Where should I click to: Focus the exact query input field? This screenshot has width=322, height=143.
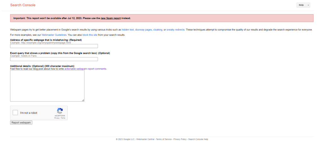pyautogui.click(x=54, y=59)
